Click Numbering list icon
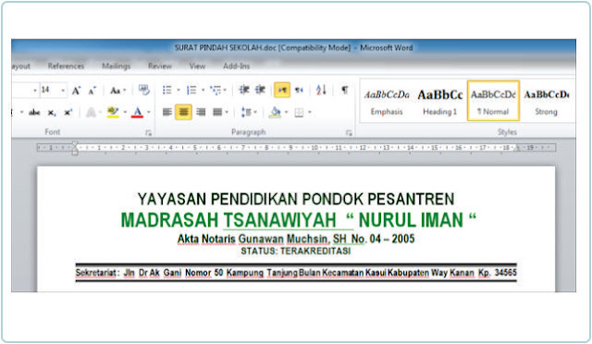Viewport: 592px width, 344px height. click(x=191, y=90)
